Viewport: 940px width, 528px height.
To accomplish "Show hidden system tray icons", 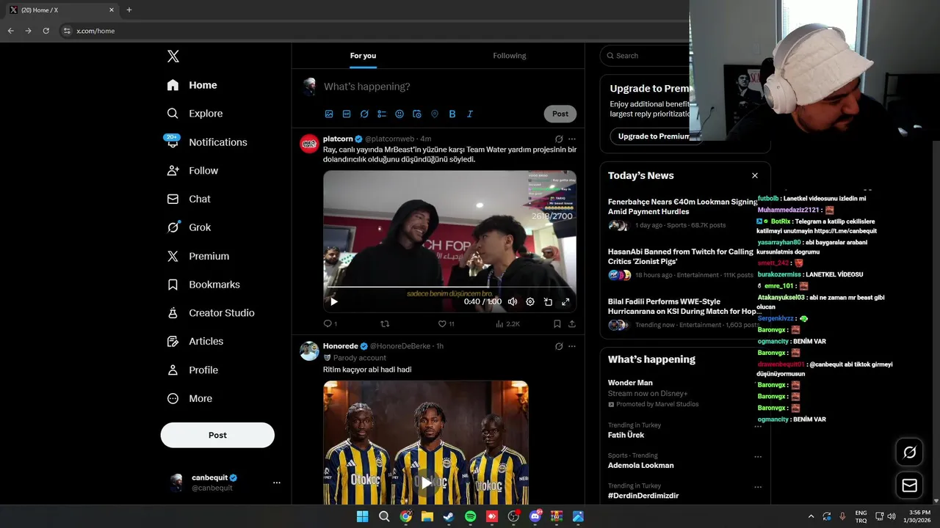I will 811,516.
